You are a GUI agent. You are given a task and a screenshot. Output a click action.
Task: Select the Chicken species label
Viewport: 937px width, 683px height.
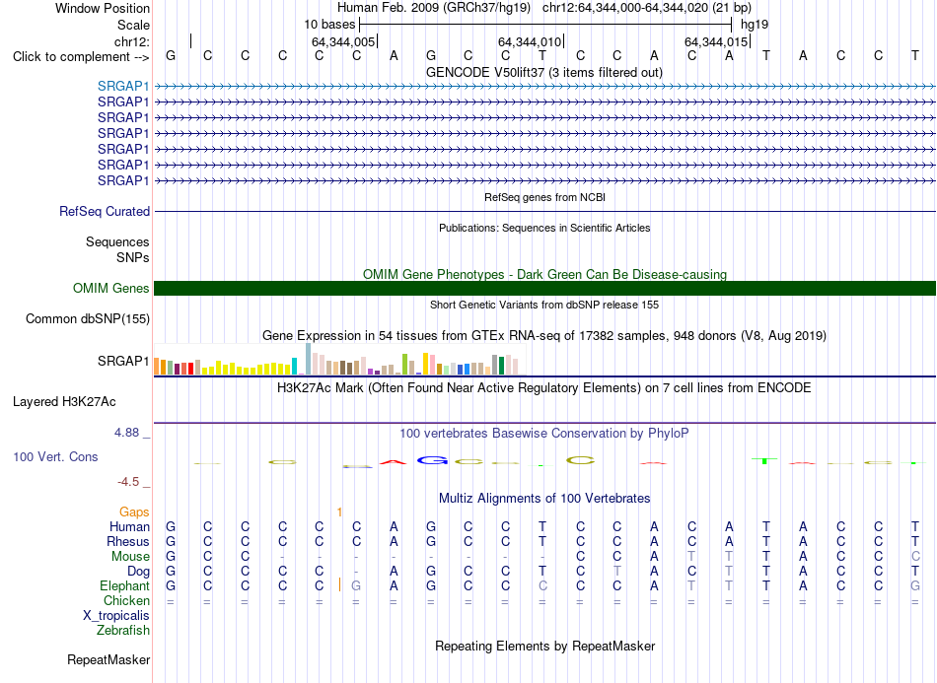pyautogui.click(x=126, y=600)
